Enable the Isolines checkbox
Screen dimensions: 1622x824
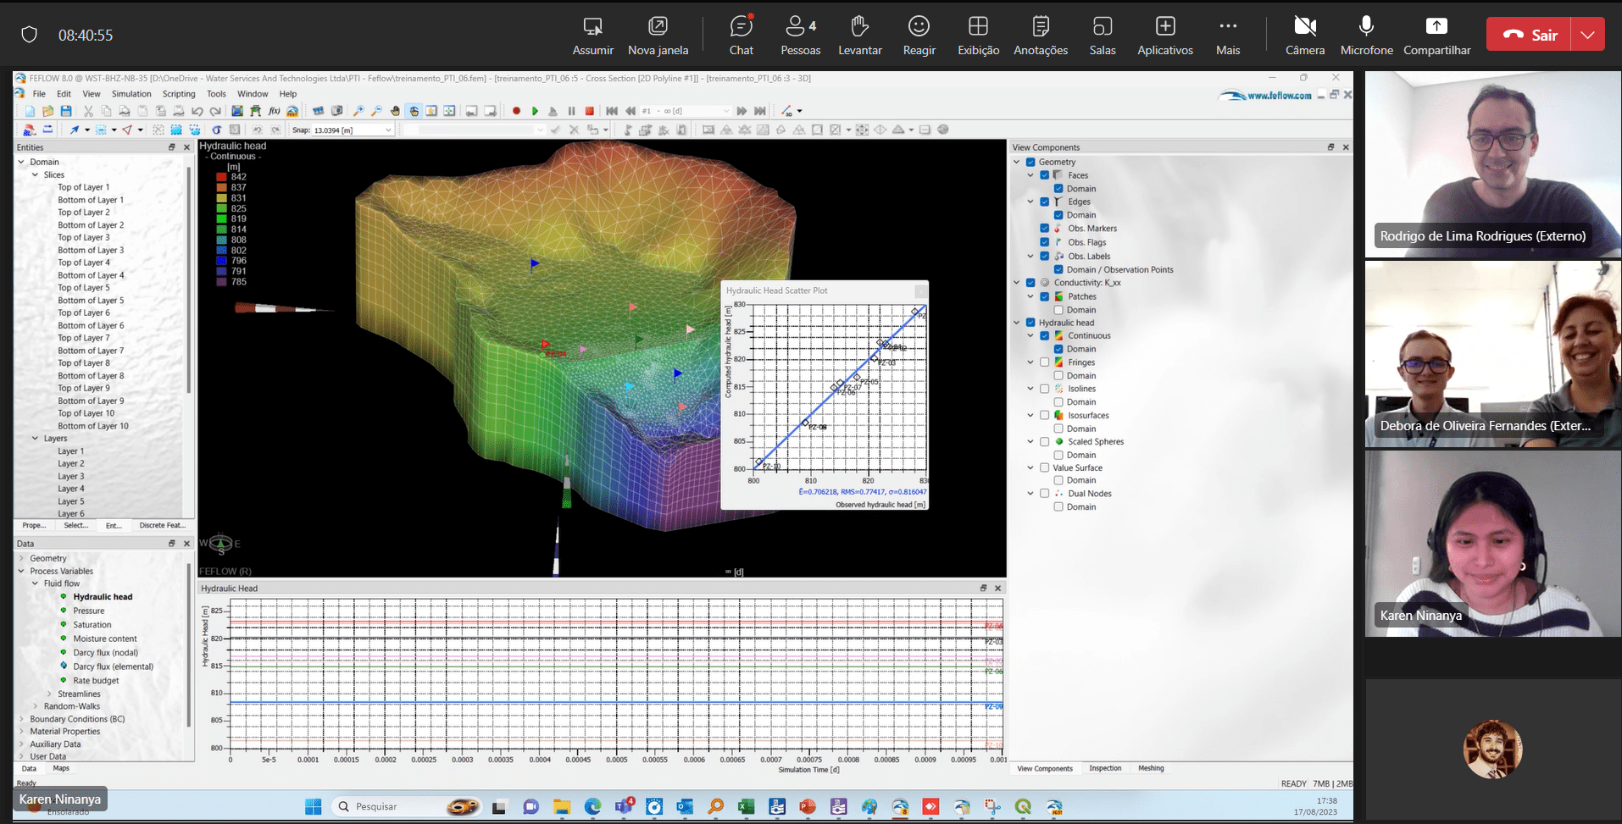tap(1044, 389)
